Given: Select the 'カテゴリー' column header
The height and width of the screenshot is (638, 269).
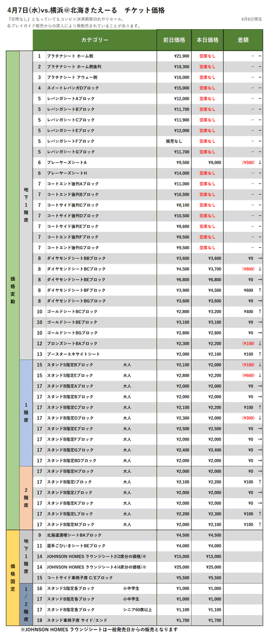Looking at the screenshot, I should point(95,40).
